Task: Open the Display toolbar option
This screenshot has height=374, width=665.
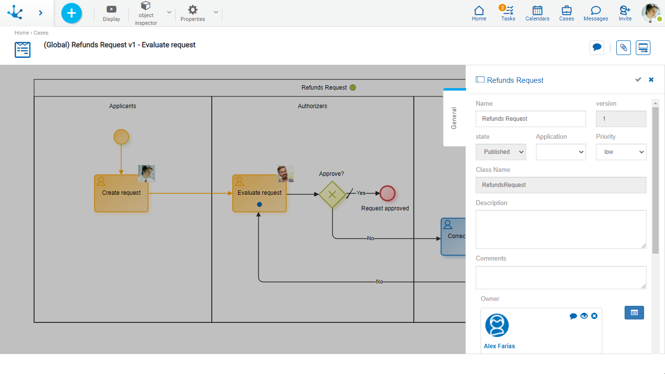Action: [111, 13]
